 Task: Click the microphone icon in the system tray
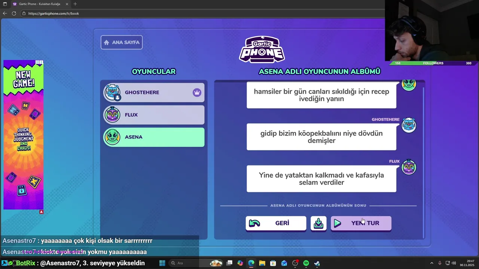point(440,263)
